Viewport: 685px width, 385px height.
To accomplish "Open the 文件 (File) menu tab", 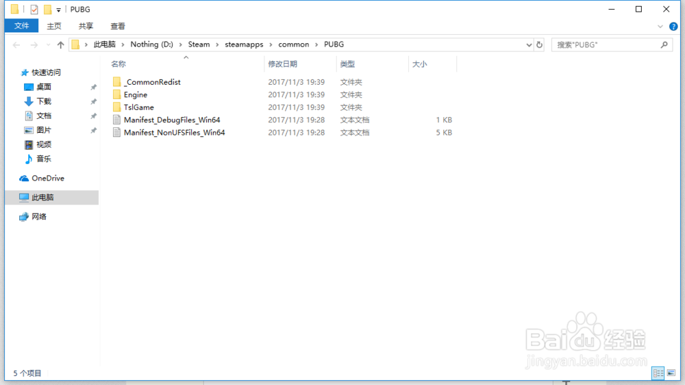I will coord(21,26).
